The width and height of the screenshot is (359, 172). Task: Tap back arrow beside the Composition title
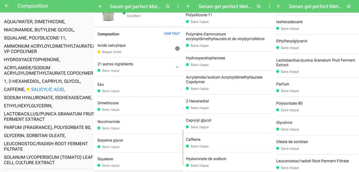(x=7, y=6)
